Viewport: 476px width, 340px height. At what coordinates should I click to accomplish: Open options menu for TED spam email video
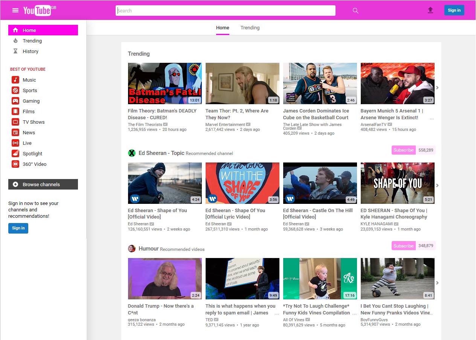(x=277, y=314)
